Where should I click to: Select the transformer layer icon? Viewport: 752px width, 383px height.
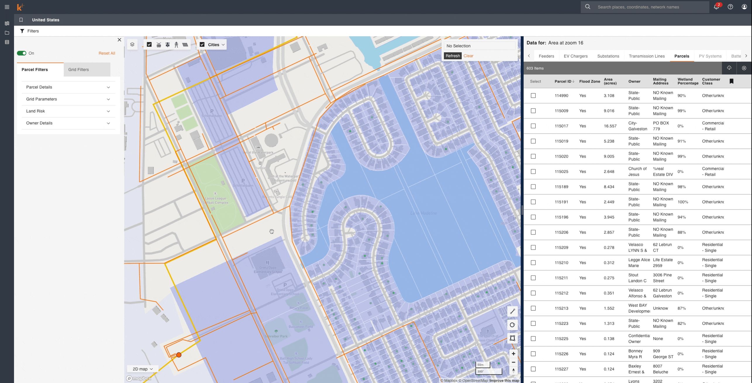tap(159, 45)
